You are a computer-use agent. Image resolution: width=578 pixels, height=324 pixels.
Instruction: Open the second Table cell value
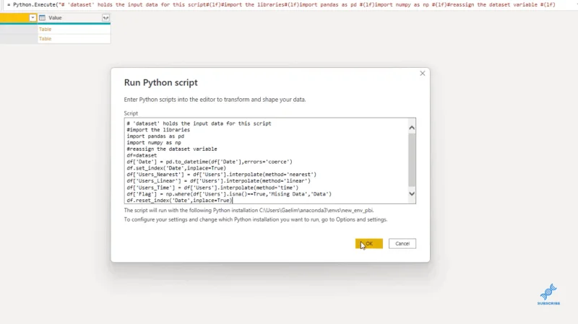[46, 39]
